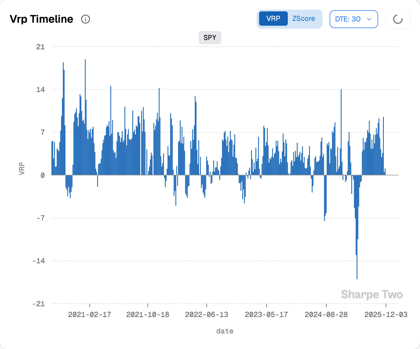
Task: Click the 21 label on the y-axis
Action: click(40, 47)
